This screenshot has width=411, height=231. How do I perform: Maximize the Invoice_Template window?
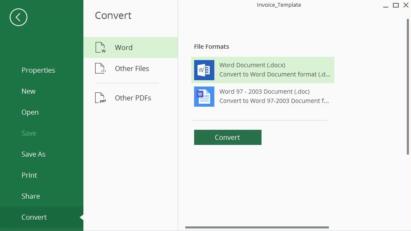(x=396, y=5)
